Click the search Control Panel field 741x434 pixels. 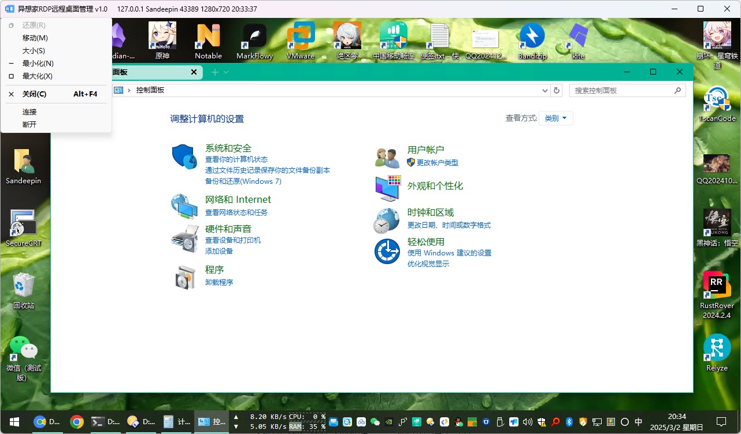click(x=622, y=91)
